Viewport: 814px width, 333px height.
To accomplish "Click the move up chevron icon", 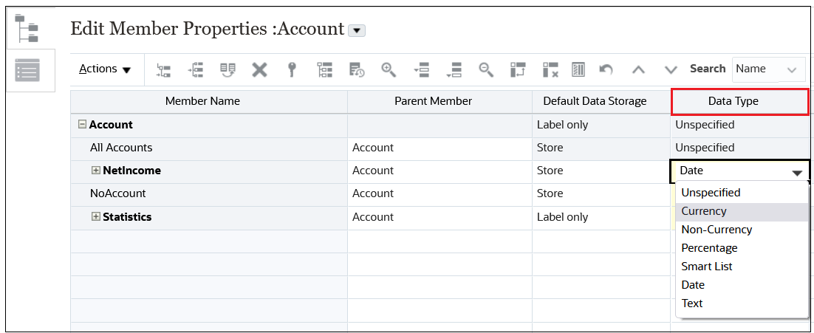I will click(x=638, y=69).
